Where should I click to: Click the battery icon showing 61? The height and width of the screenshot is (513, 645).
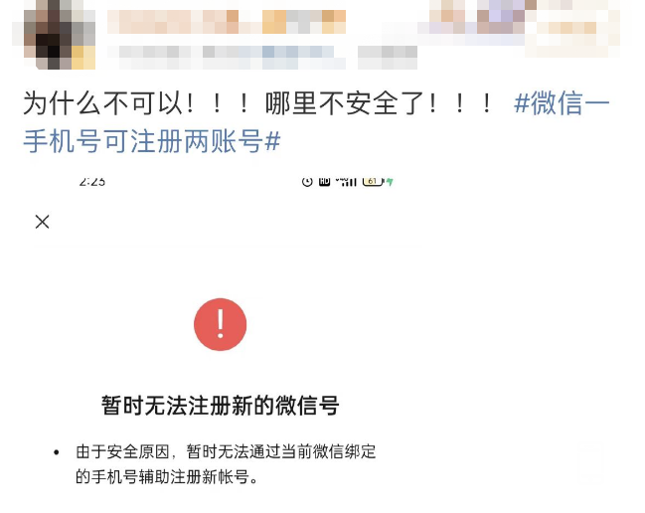point(373,181)
